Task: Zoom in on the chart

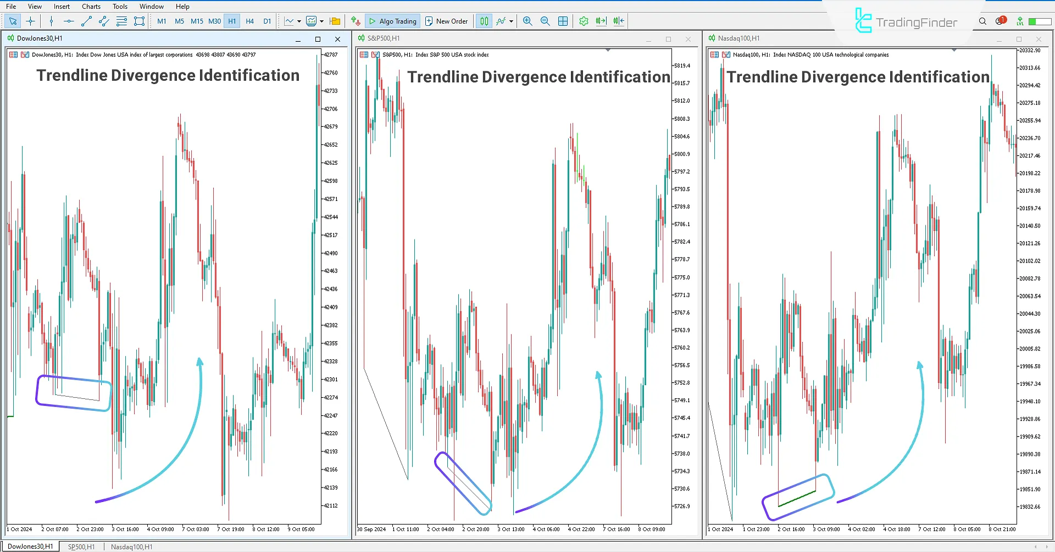Action: (527, 21)
